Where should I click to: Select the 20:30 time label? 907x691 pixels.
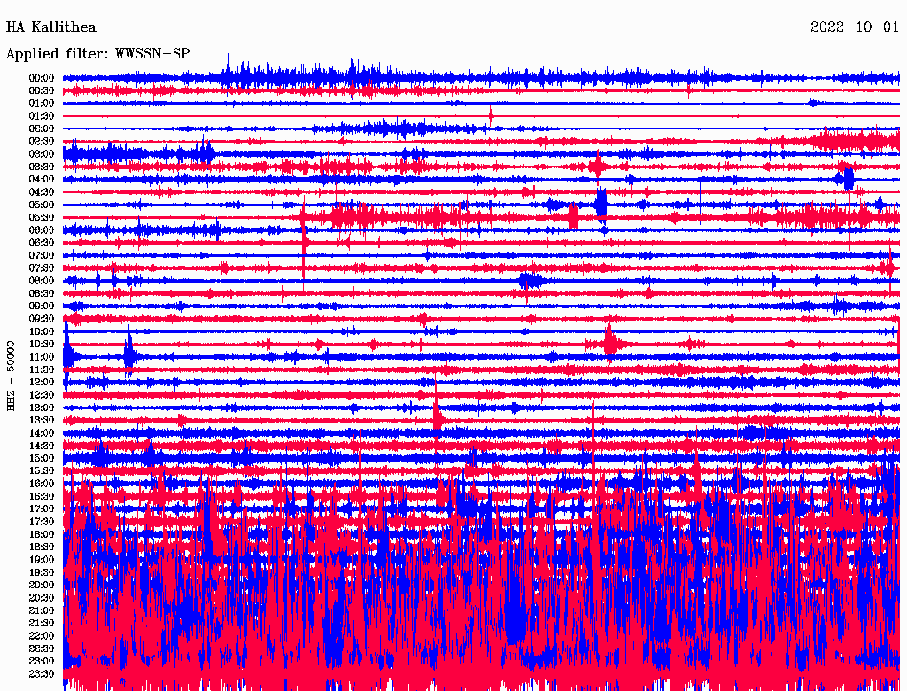point(42,597)
